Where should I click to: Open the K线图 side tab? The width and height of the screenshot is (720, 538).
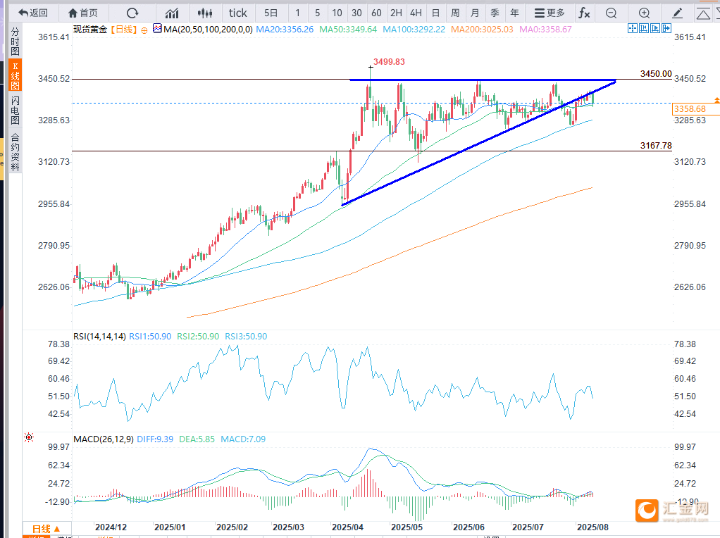pyautogui.click(x=15, y=76)
